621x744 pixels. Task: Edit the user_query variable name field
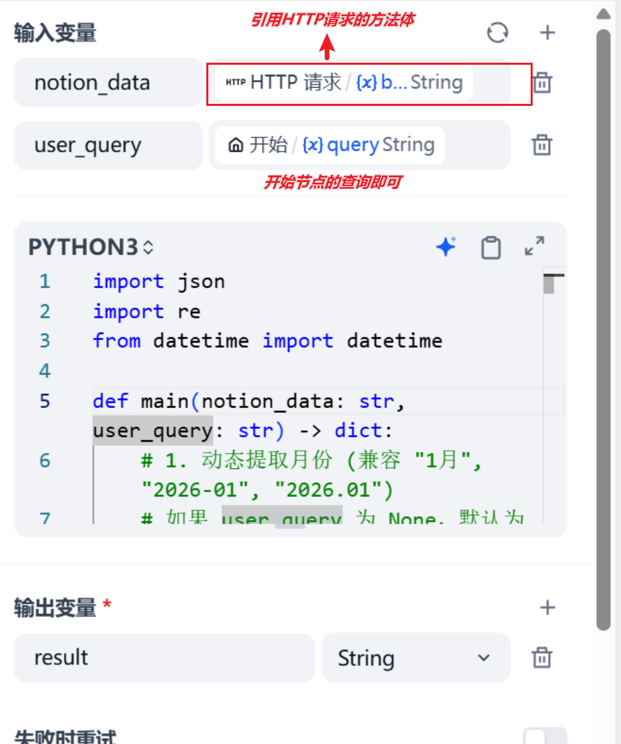(108, 145)
